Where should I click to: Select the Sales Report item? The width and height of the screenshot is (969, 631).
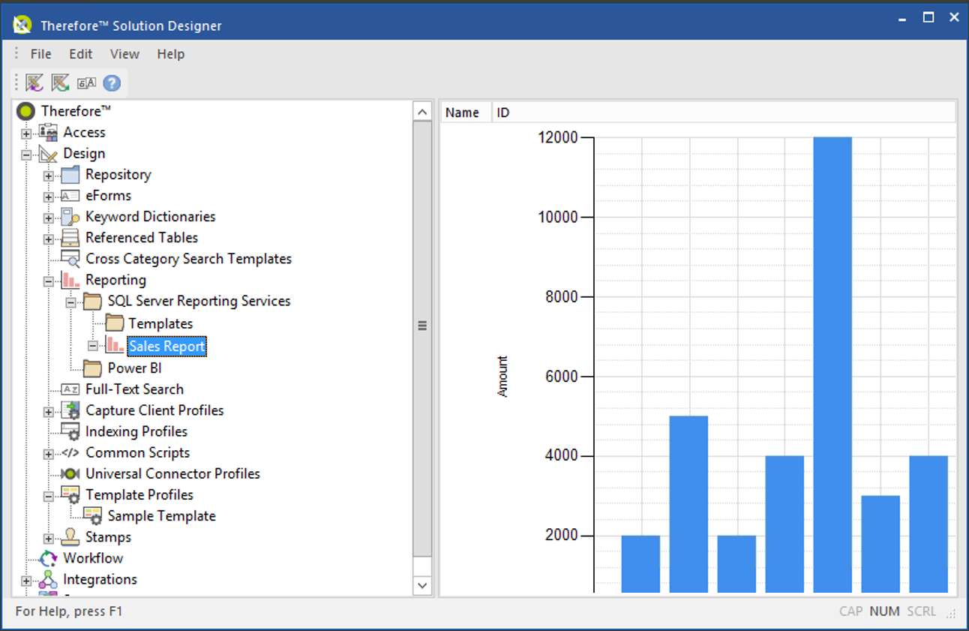pos(166,346)
